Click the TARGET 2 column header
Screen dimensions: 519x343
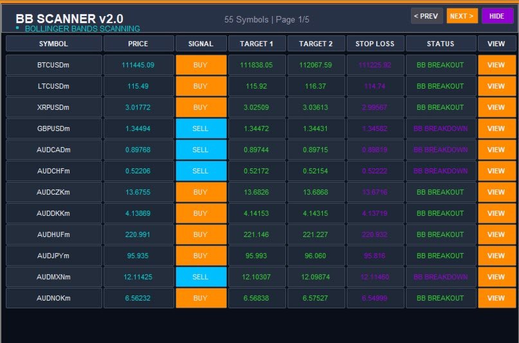[x=316, y=44]
